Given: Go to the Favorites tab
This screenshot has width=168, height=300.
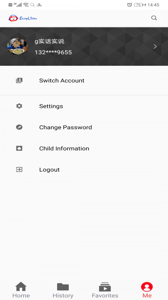Looking at the screenshot, I should tap(105, 290).
